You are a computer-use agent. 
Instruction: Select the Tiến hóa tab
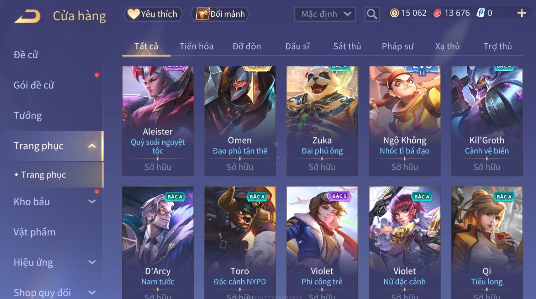pyautogui.click(x=196, y=46)
